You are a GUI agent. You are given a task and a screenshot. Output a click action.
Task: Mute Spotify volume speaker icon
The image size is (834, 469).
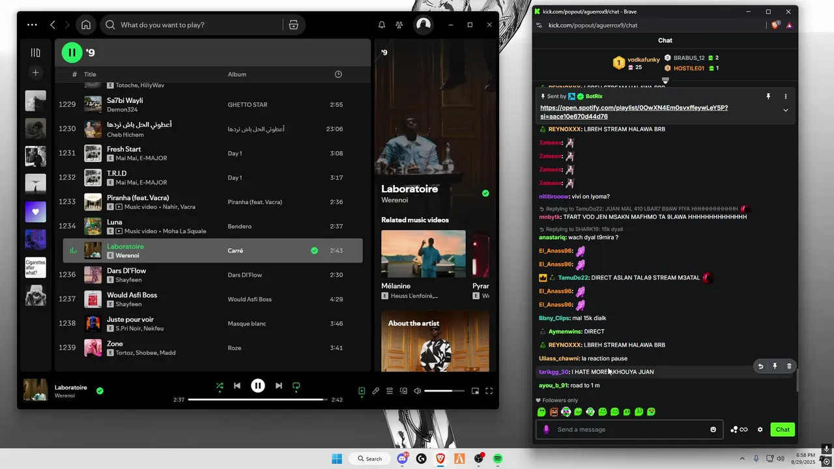click(418, 391)
